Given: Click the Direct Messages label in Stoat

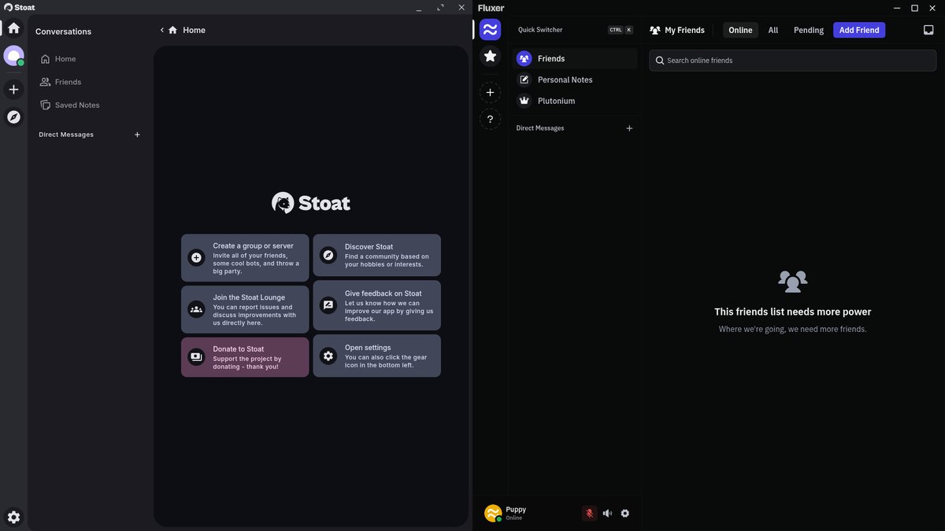Looking at the screenshot, I should (x=66, y=135).
